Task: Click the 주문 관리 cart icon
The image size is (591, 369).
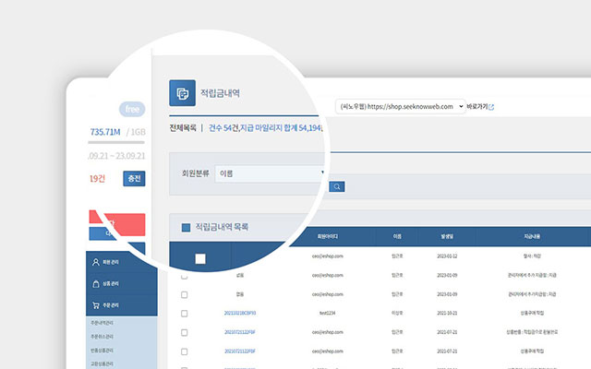Action: (95, 304)
